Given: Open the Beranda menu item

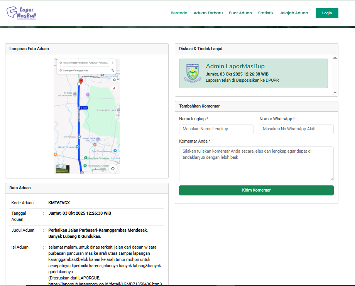Looking at the screenshot, I should (x=179, y=13).
